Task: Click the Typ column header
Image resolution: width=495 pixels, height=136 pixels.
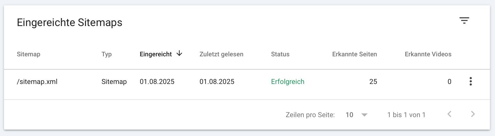Action: (107, 54)
